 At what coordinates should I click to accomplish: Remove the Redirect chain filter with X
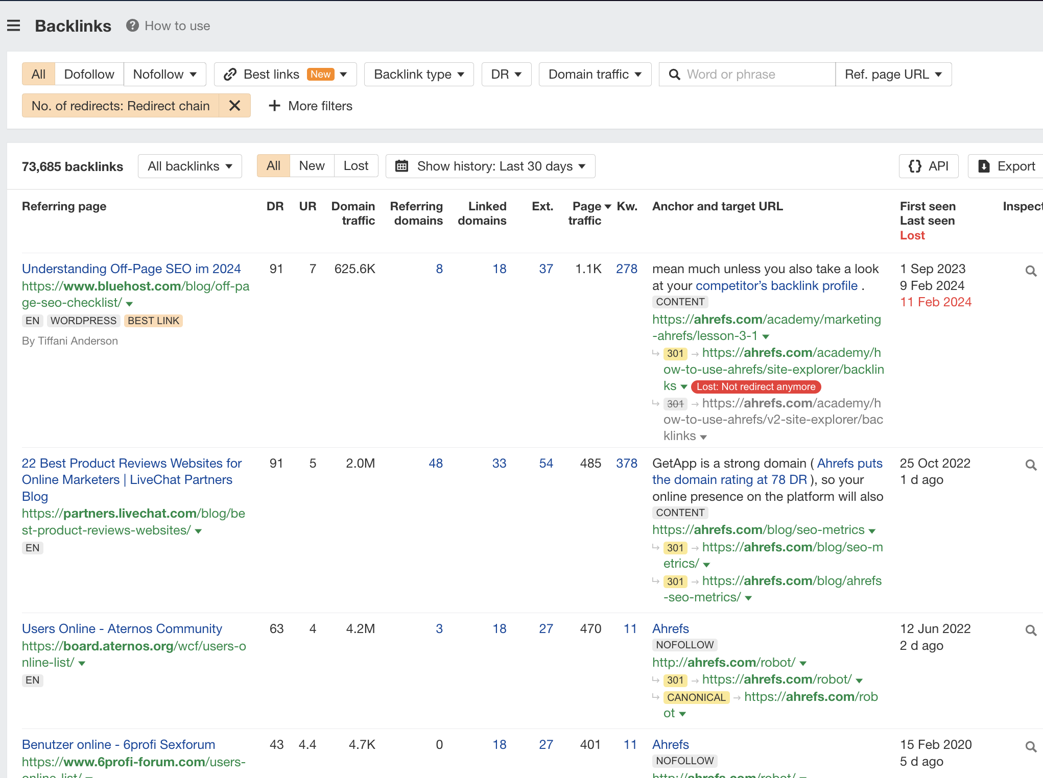tap(235, 106)
